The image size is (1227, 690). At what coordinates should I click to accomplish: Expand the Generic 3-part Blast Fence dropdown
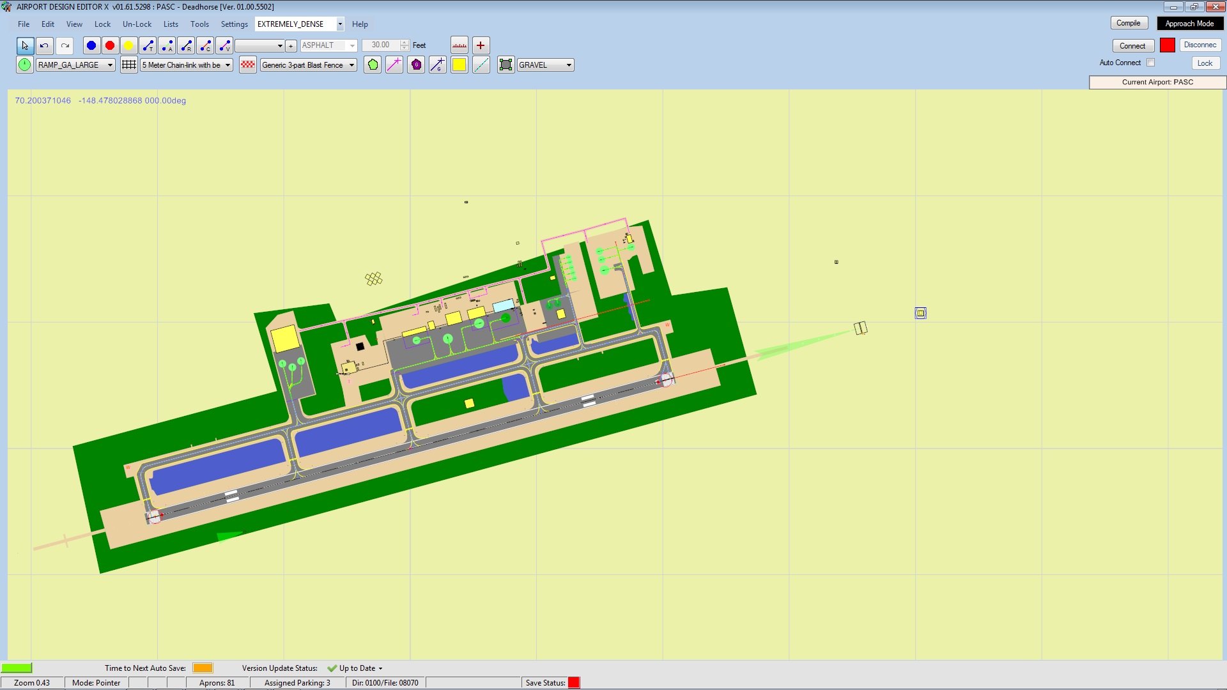coord(351,65)
